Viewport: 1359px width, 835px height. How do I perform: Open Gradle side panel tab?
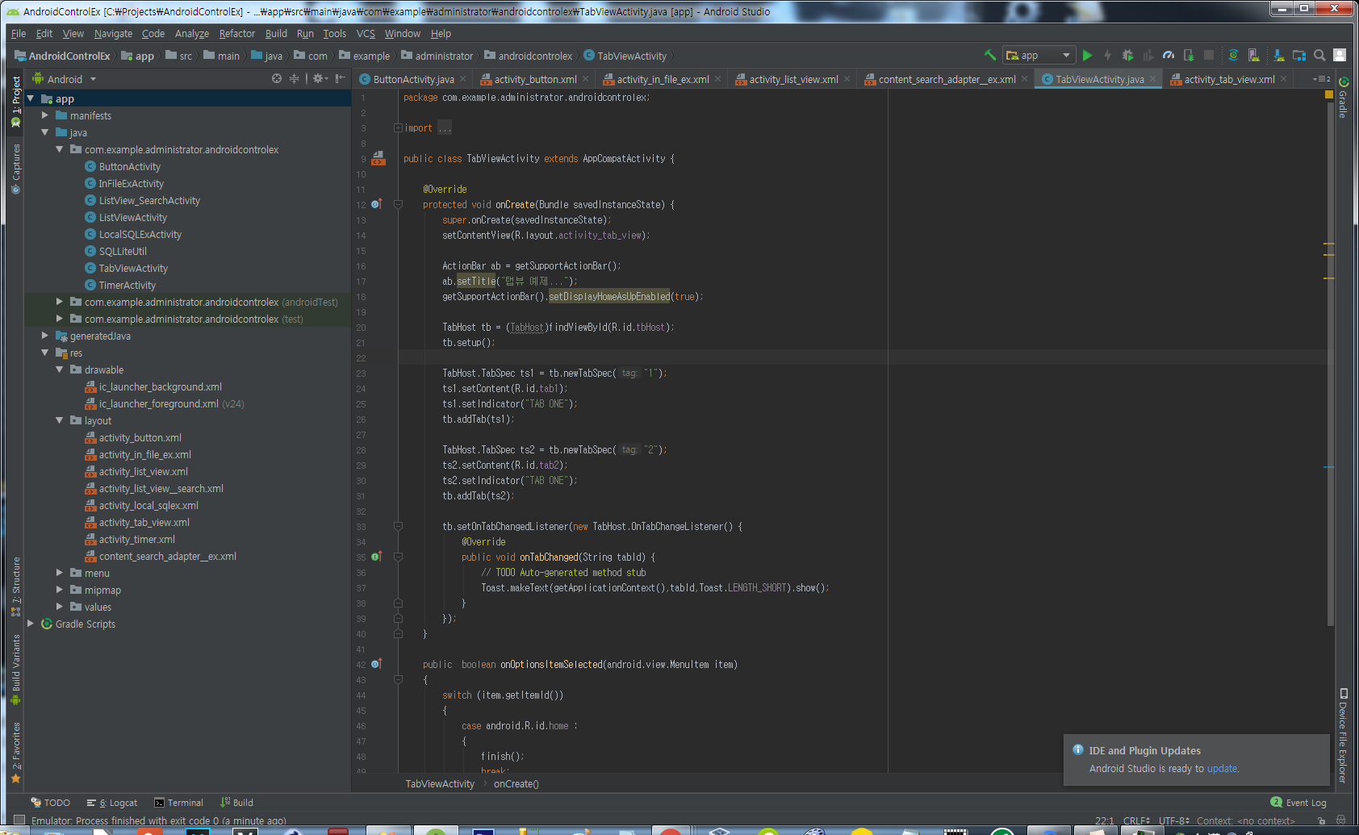tap(1343, 98)
